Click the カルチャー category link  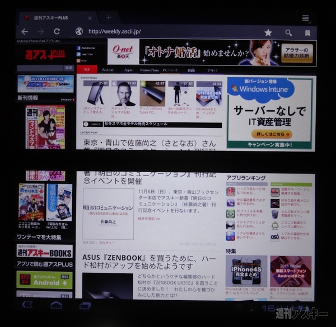[x=107, y=243]
